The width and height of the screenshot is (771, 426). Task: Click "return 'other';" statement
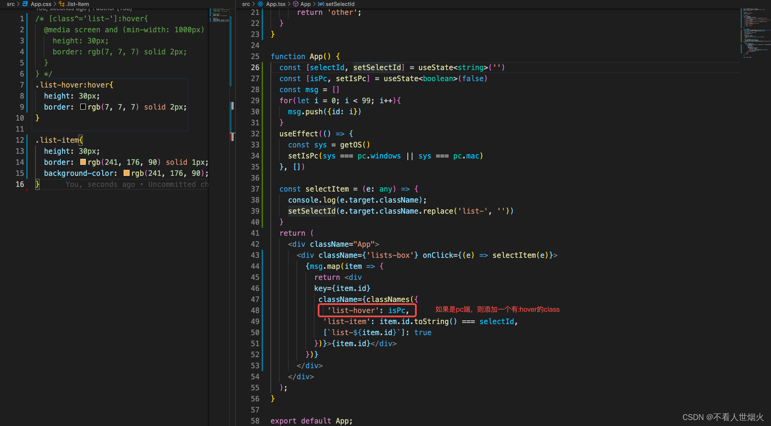tap(329, 13)
